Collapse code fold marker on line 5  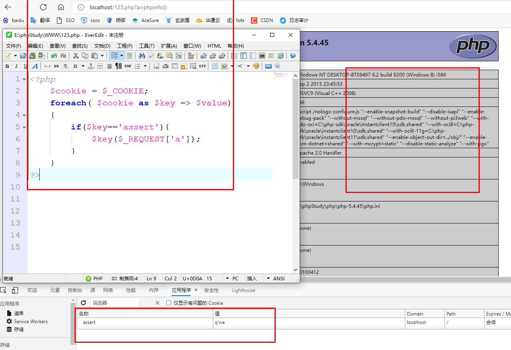(x=24, y=127)
